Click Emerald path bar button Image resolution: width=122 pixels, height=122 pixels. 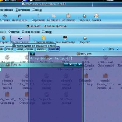coord(54,49)
